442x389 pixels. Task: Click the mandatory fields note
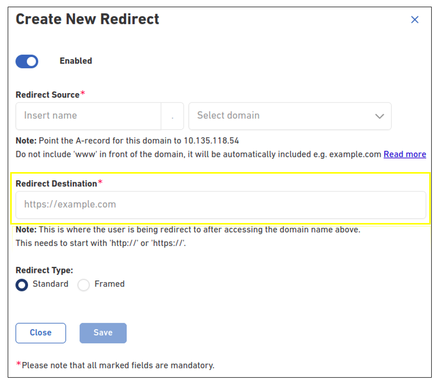(116, 366)
